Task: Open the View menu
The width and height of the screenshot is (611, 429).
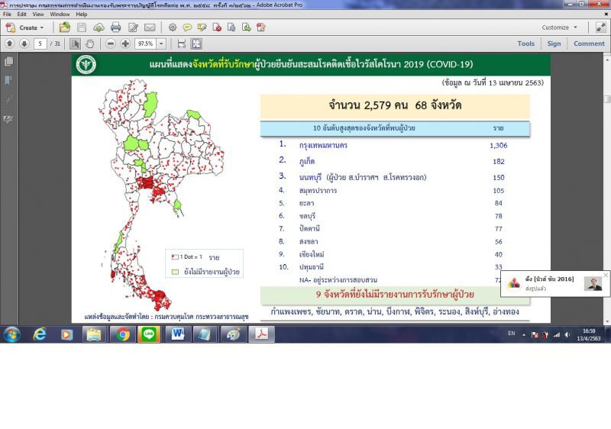Action: (38, 14)
